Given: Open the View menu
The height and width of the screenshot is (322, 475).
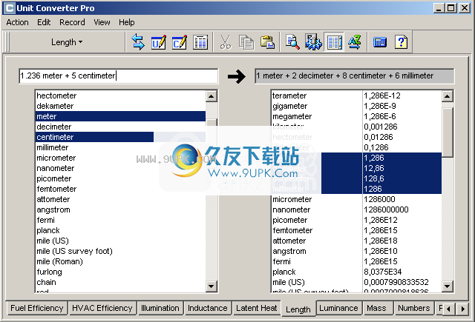Looking at the screenshot, I should [x=102, y=22].
